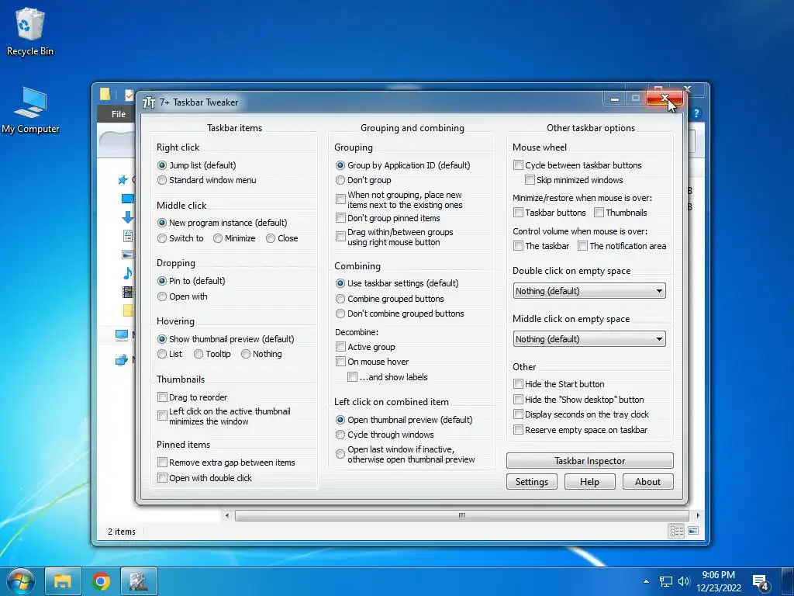Click the blue help icon in Explorer window
This screenshot has height=596, width=794.
click(x=696, y=113)
